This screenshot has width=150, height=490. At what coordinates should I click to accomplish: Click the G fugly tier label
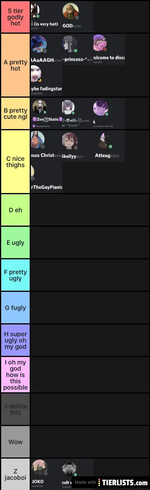[15, 308]
